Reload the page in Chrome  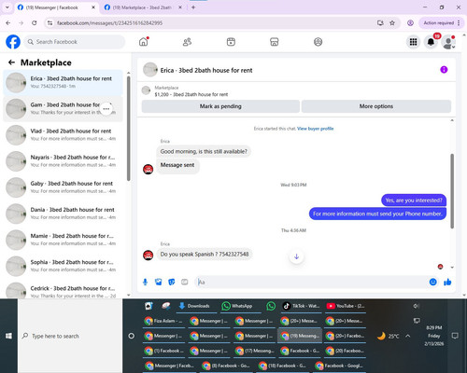(35, 23)
